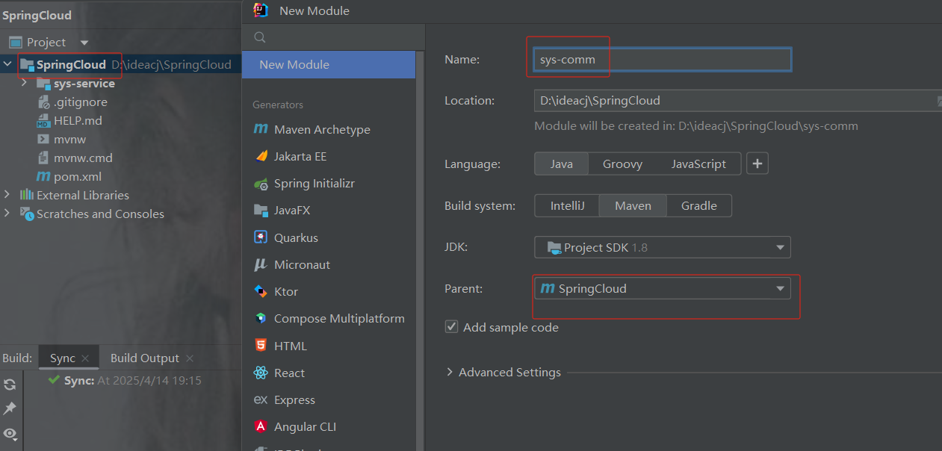Add another language with plus button
This screenshot has height=451, width=942.
[757, 164]
